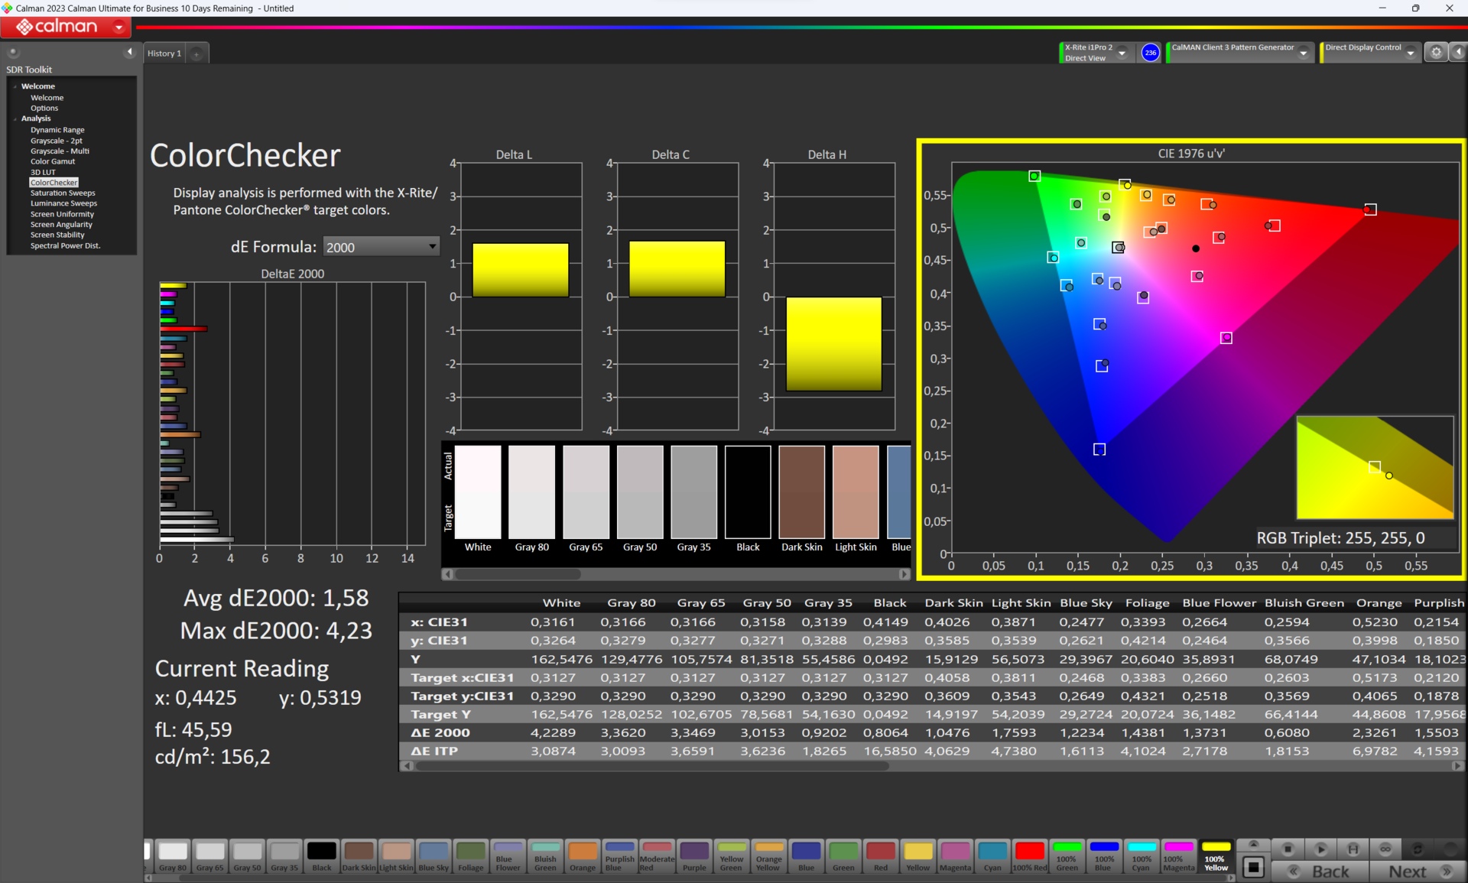
Task: Toggle the continuous read infinity icon
Action: (x=1385, y=849)
